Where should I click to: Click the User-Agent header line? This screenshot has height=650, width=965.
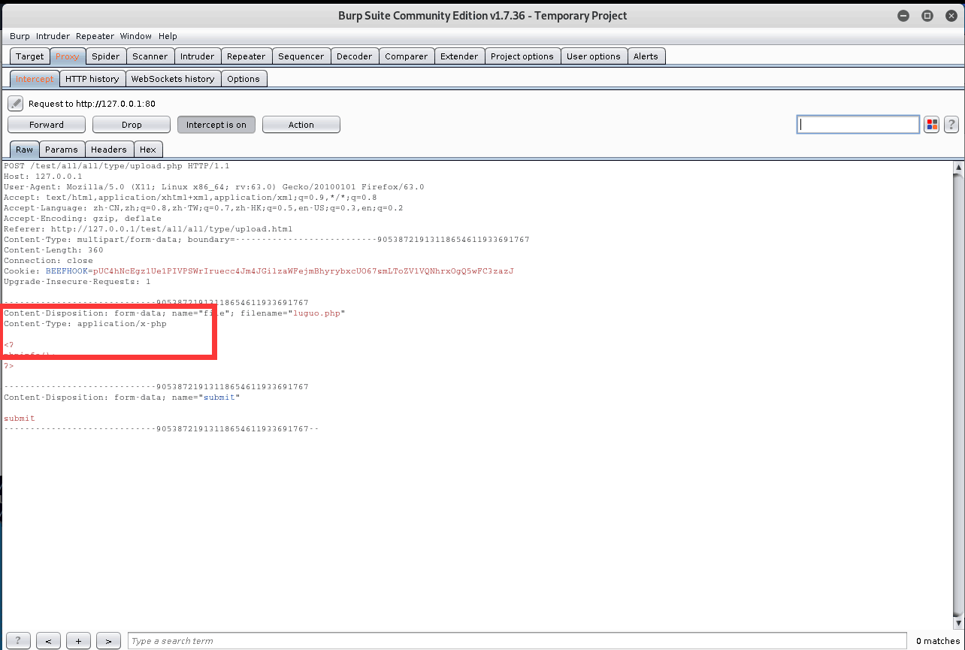(x=213, y=187)
